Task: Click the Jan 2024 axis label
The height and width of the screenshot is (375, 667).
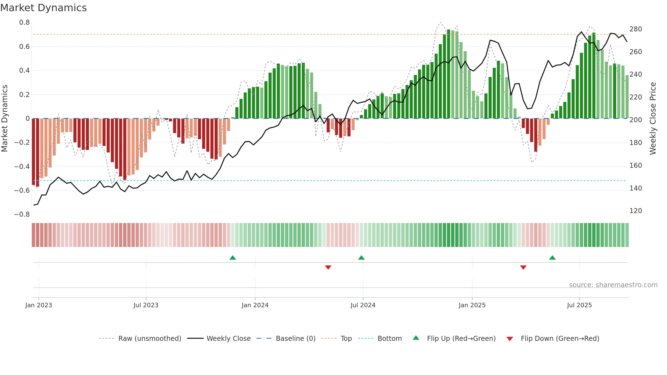Action: 255,305
